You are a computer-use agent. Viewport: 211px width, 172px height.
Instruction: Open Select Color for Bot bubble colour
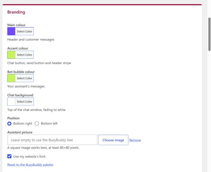tap(24, 78)
